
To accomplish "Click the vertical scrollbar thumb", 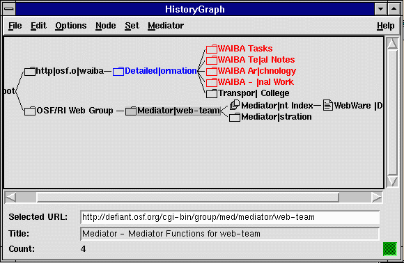I will coord(392,113).
